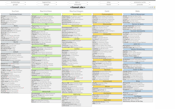Screen dimensions: 175x109
Task: Select the Web column heading
Action: point(137,11)
